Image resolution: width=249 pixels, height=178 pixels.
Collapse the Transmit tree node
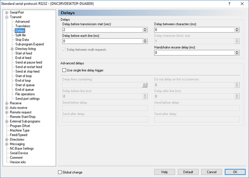click(x=7, y=17)
